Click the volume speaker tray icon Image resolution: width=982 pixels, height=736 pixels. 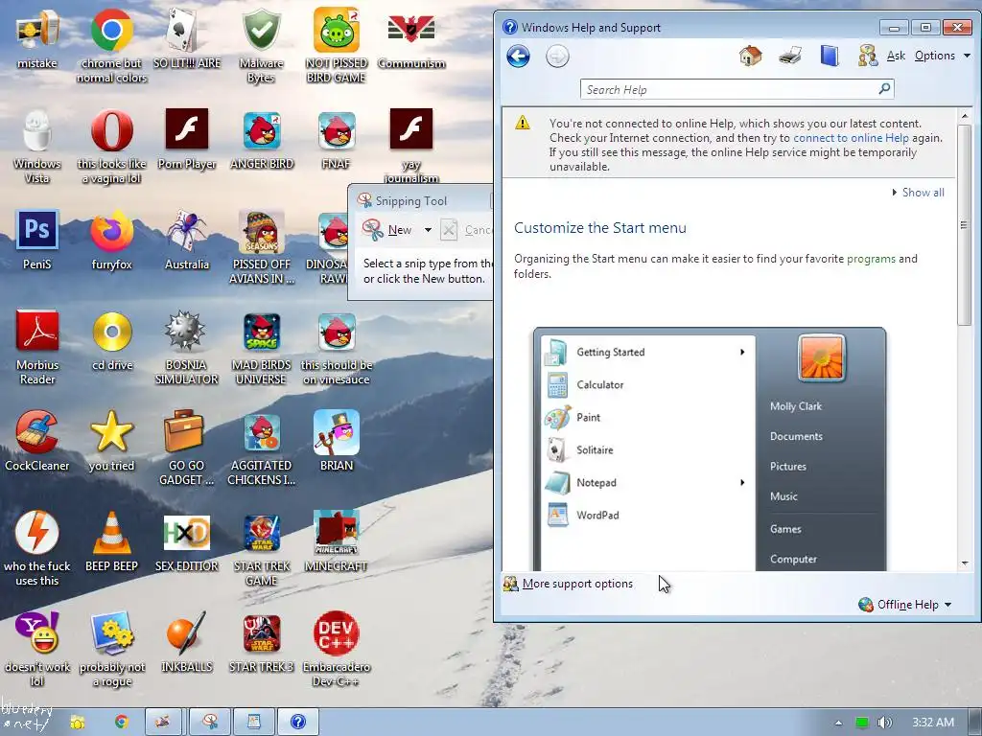coord(884,723)
